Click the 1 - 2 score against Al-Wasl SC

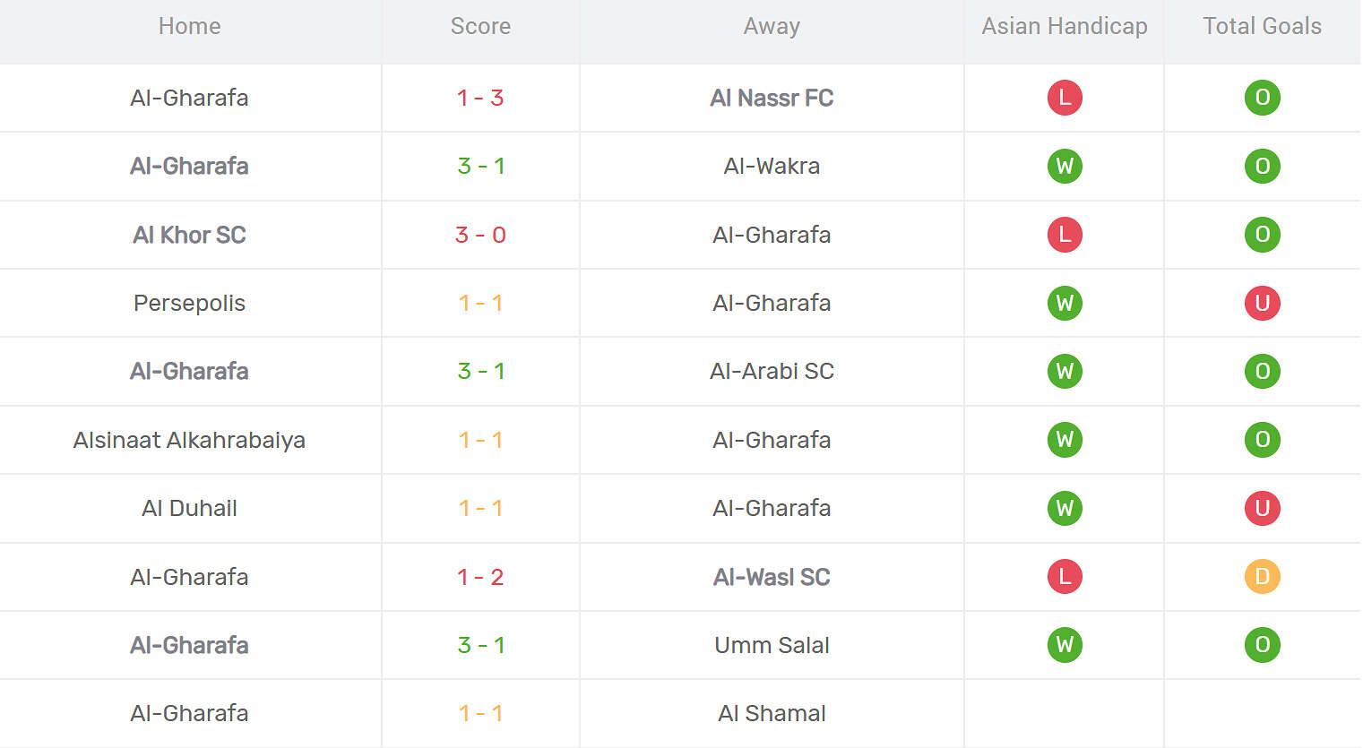[x=480, y=577]
